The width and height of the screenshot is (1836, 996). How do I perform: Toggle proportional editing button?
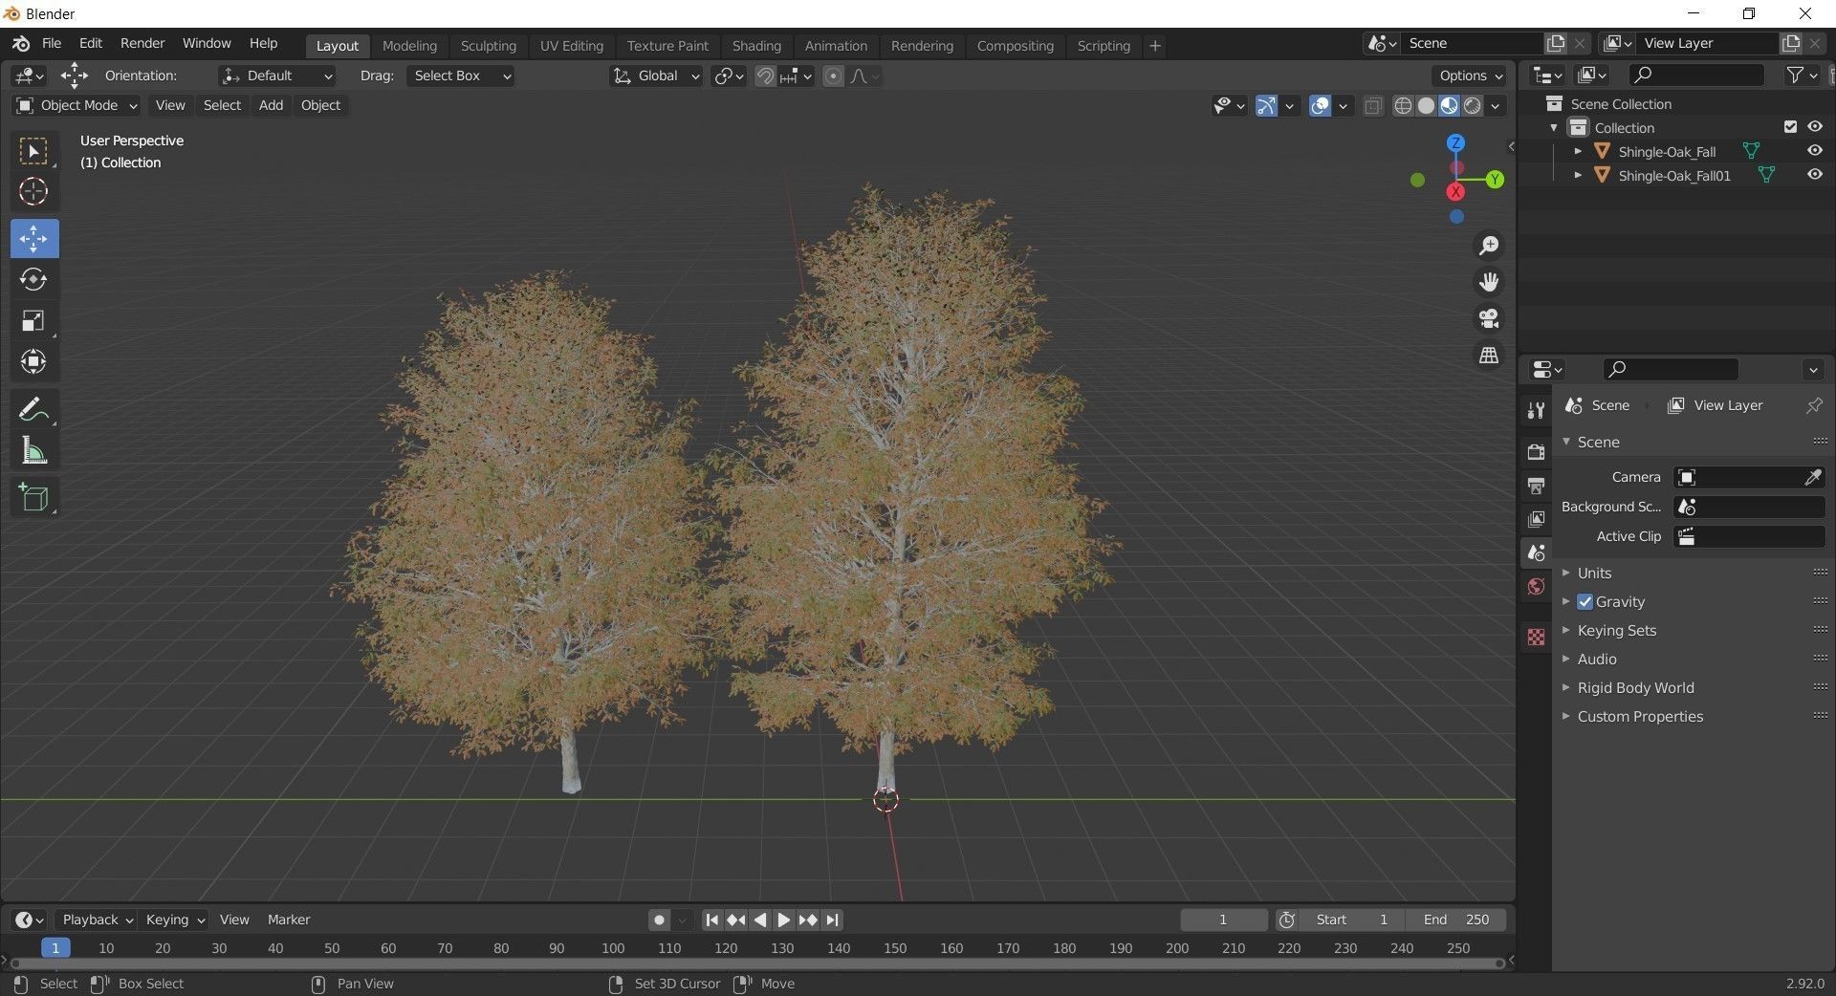click(x=834, y=76)
